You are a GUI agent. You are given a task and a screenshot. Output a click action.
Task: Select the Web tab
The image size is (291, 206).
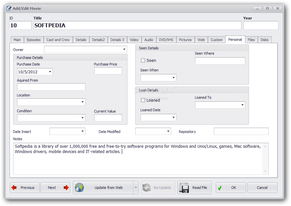[201, 40]
